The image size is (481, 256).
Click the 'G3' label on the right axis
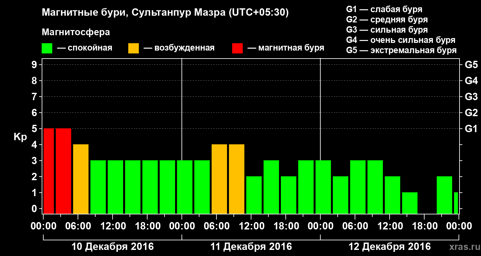tap(471, 97)
